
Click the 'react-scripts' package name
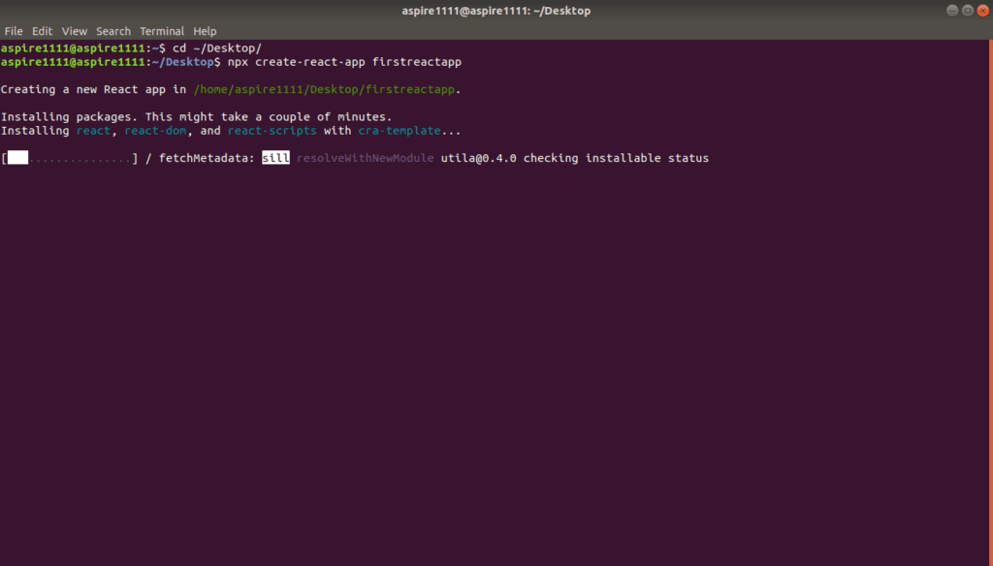(x=272, y=131)
